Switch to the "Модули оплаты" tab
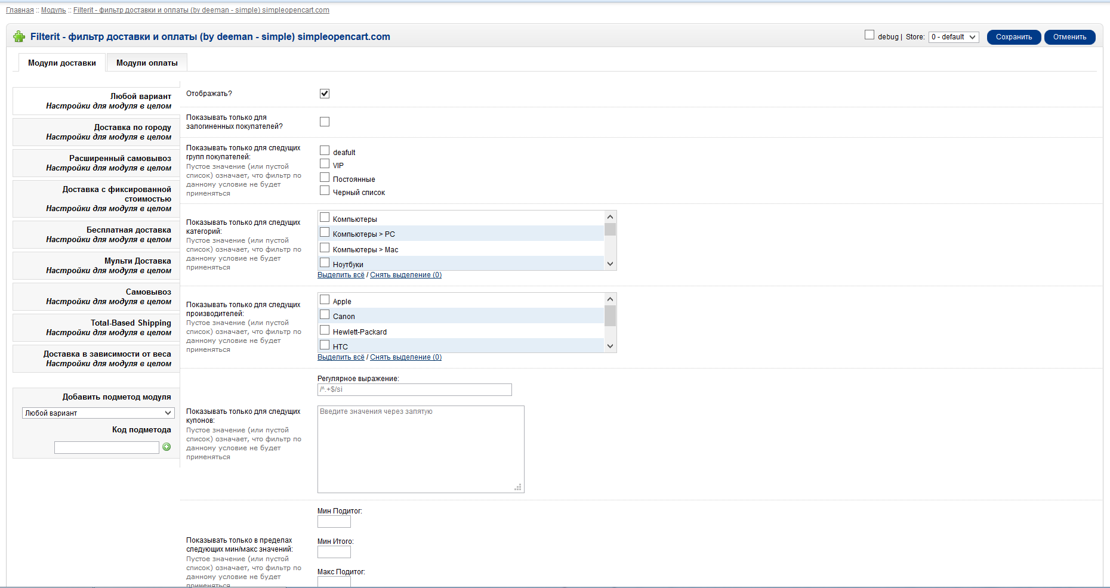The width and height of the screenshot is (1110, 588). 146,61
